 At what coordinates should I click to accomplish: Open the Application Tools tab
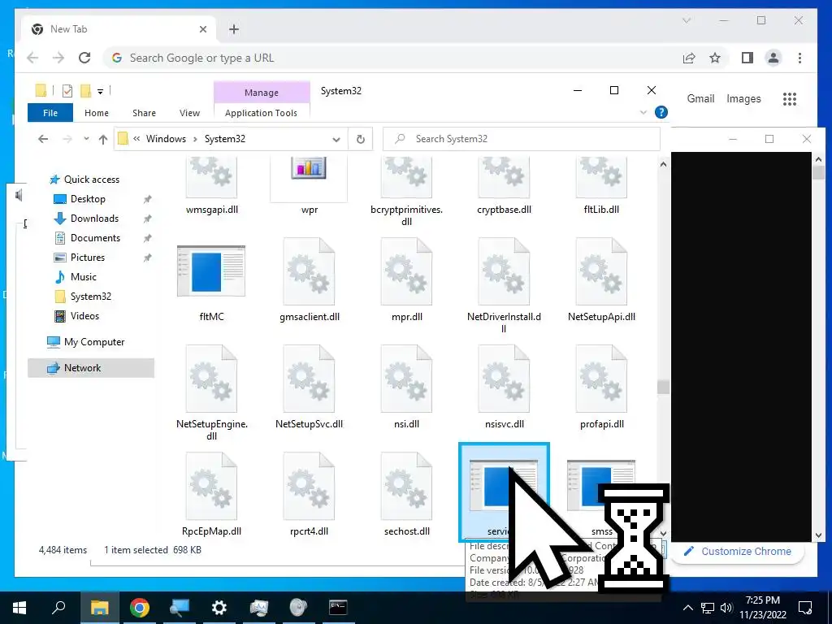pos(261,112)
